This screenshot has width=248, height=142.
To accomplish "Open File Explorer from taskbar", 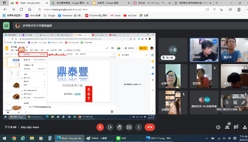I will tap(32, 138).
